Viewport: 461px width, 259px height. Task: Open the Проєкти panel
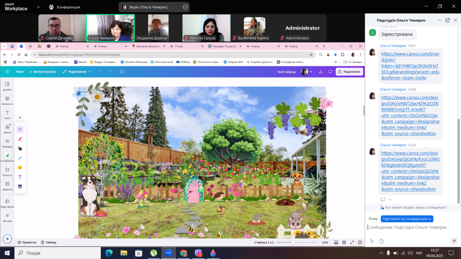[x=7, y=171]
